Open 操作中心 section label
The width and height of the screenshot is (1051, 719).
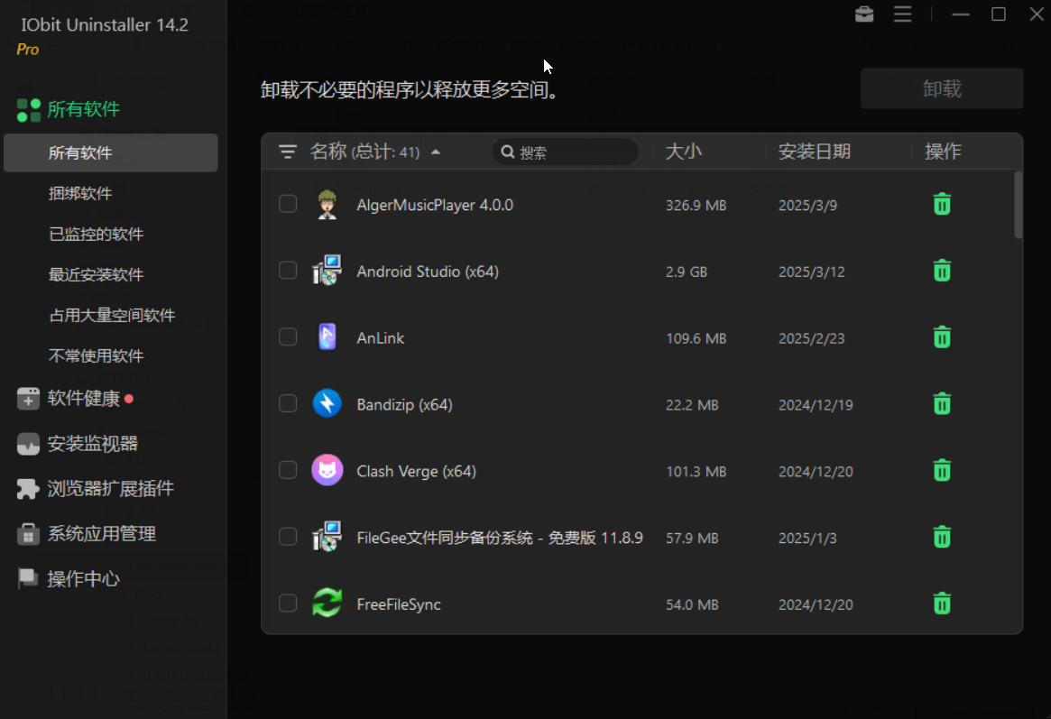pyautogui.click(x=83, y=579)
